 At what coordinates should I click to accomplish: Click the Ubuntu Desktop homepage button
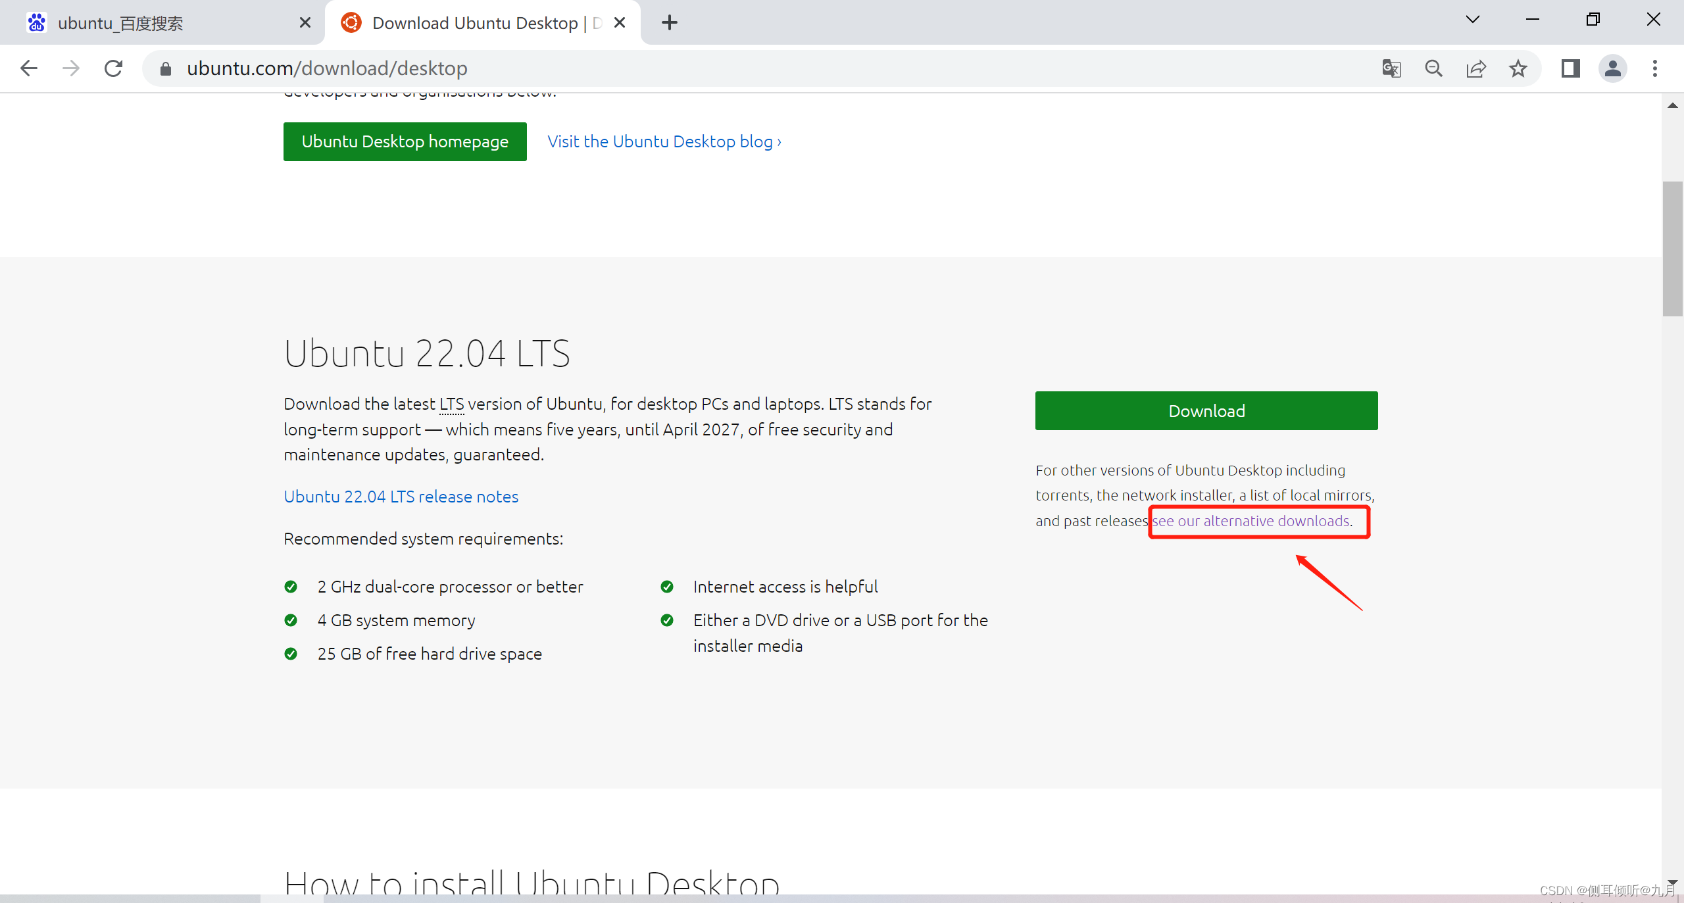tap(405, 141)
